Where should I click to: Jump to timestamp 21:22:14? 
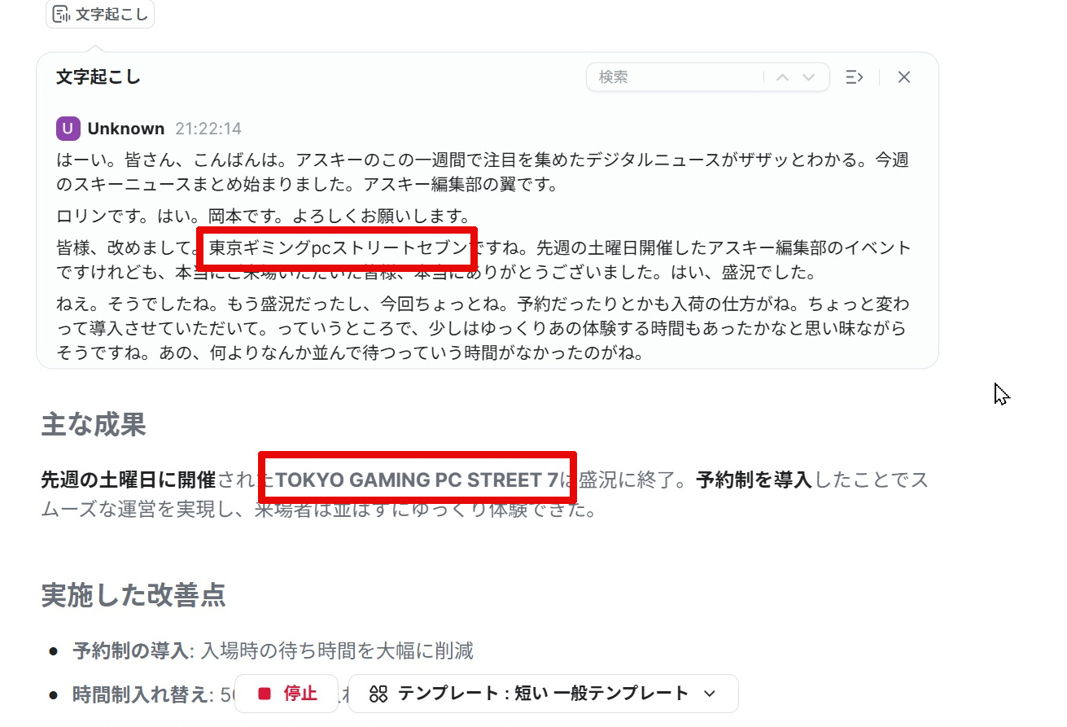[208, 129]
